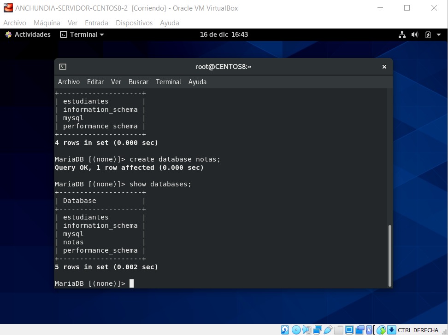Screen dimensions: 448x335
Task: Click the display icon in VirtualBox status bar
Action: (x=349, y=329)
